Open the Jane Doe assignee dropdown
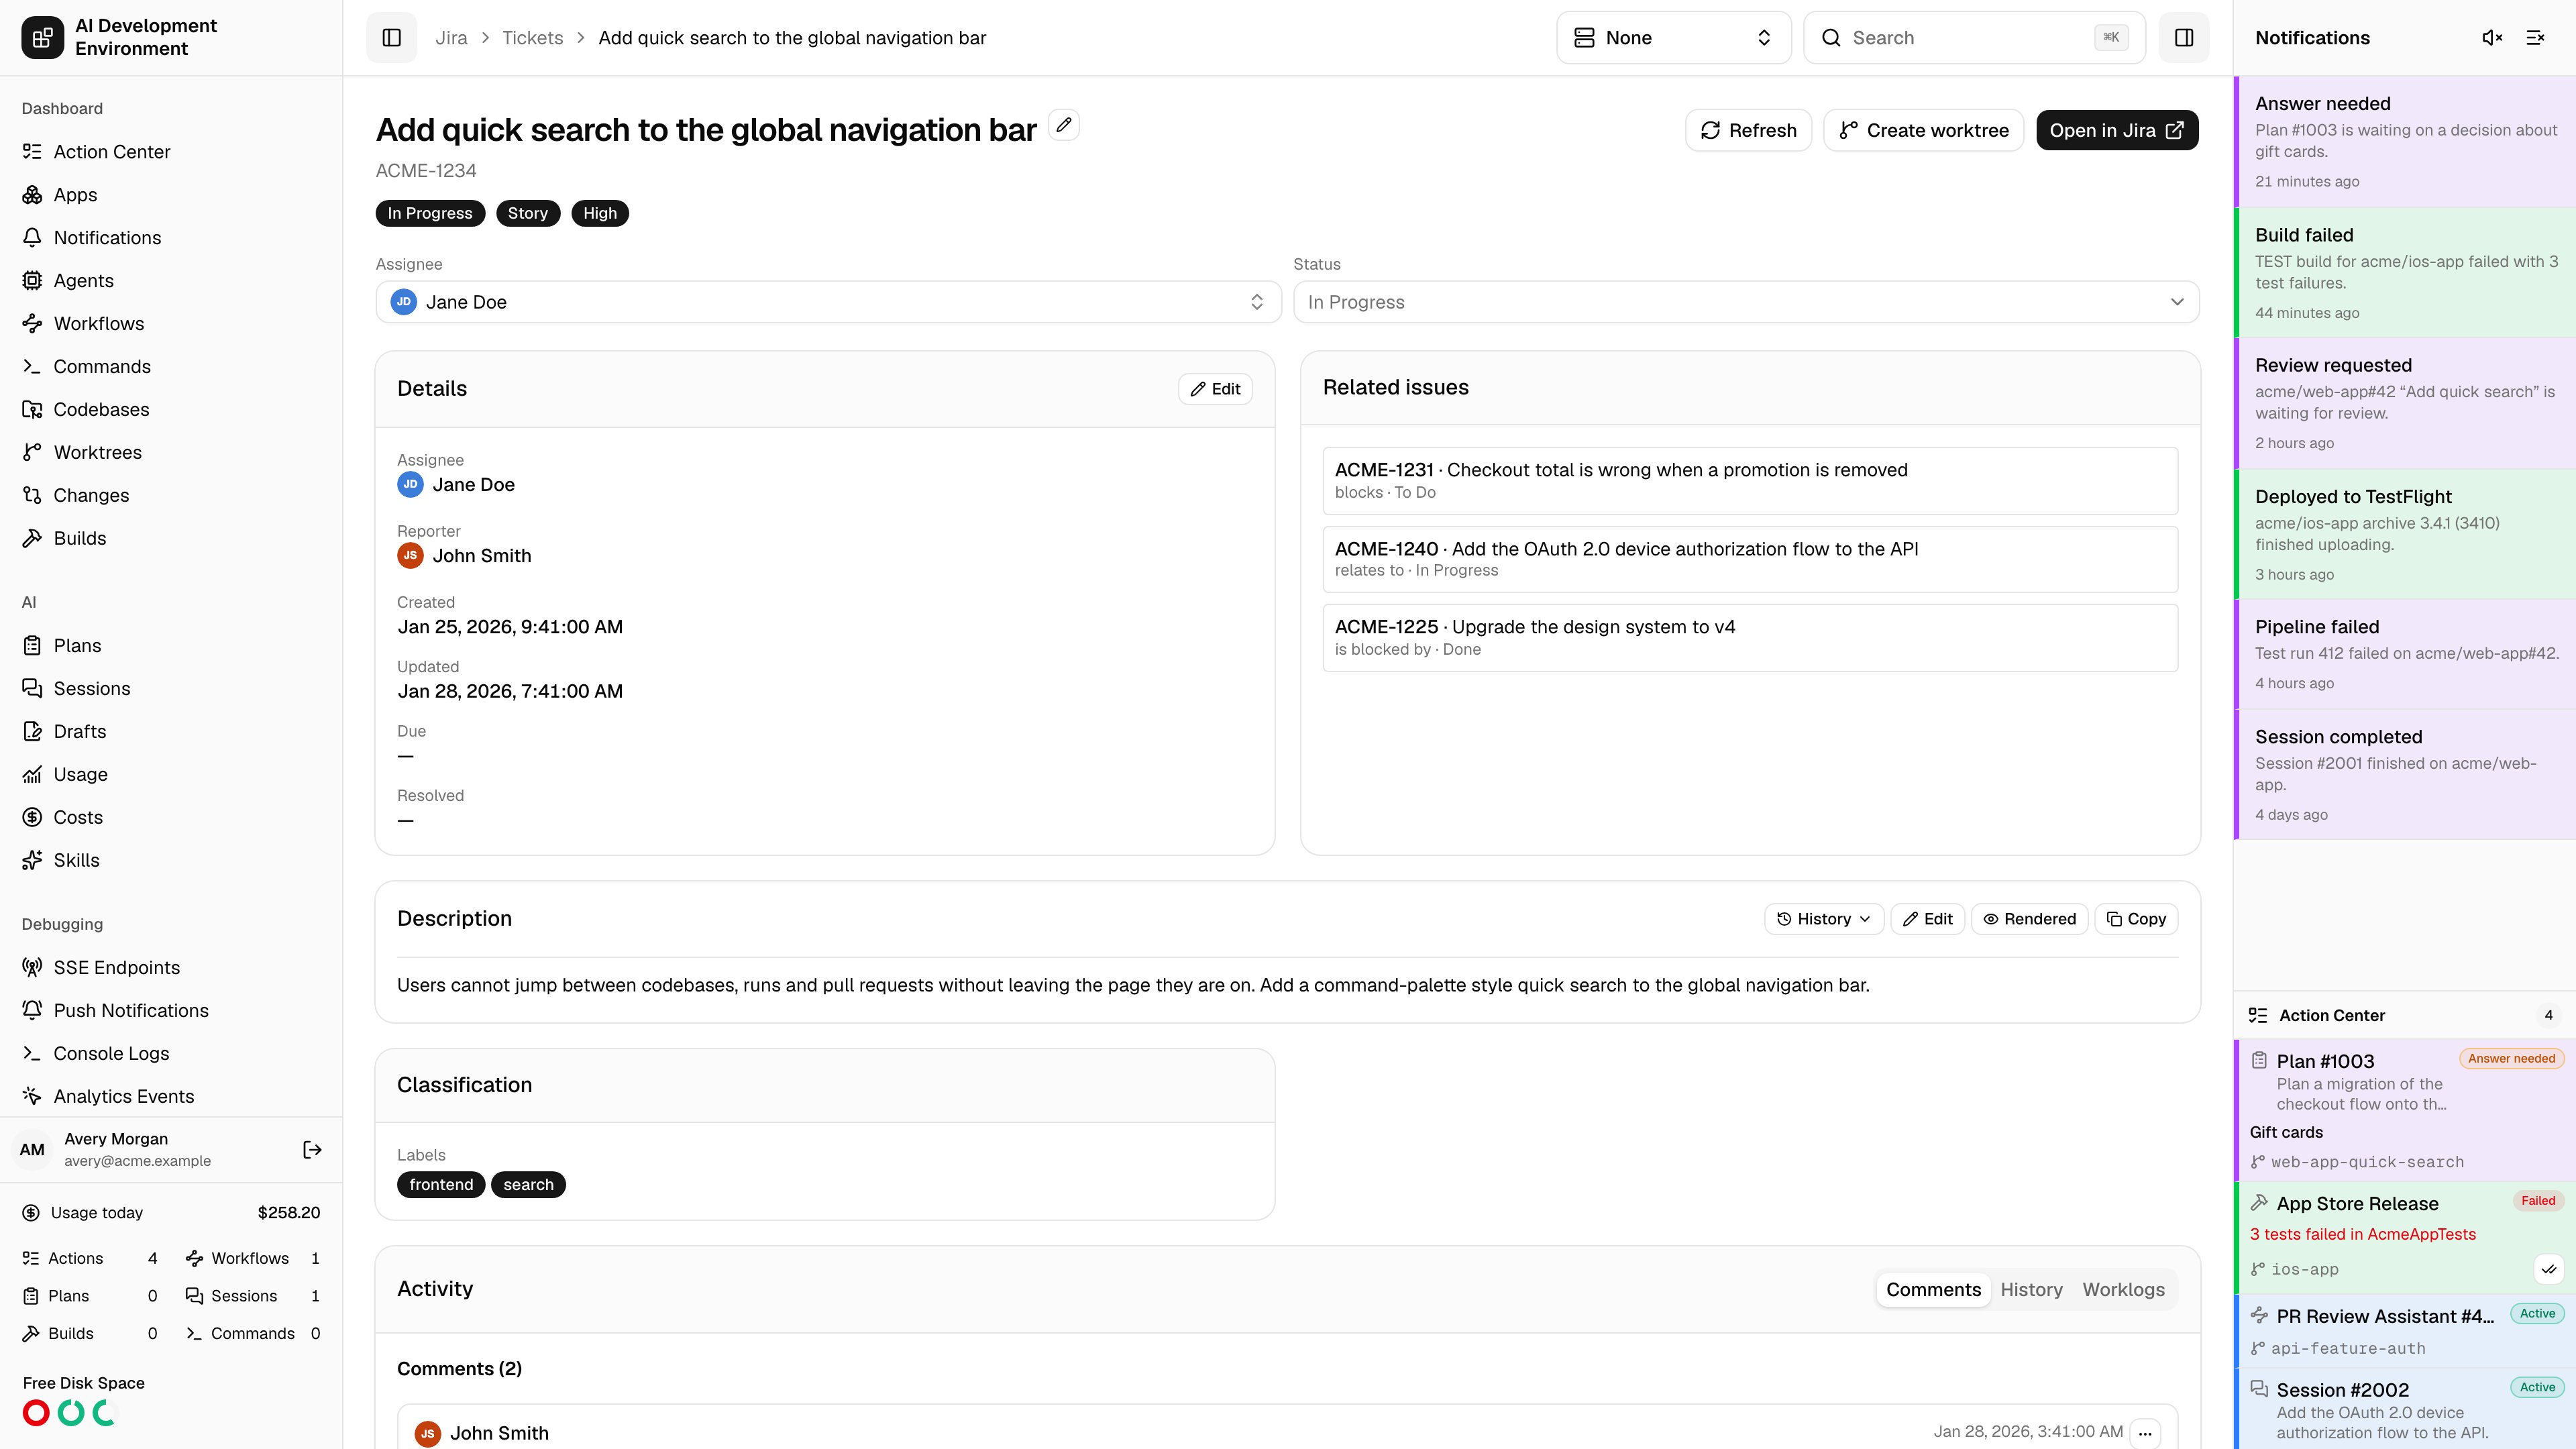The image size is (2576, 1449). point(828,302)
